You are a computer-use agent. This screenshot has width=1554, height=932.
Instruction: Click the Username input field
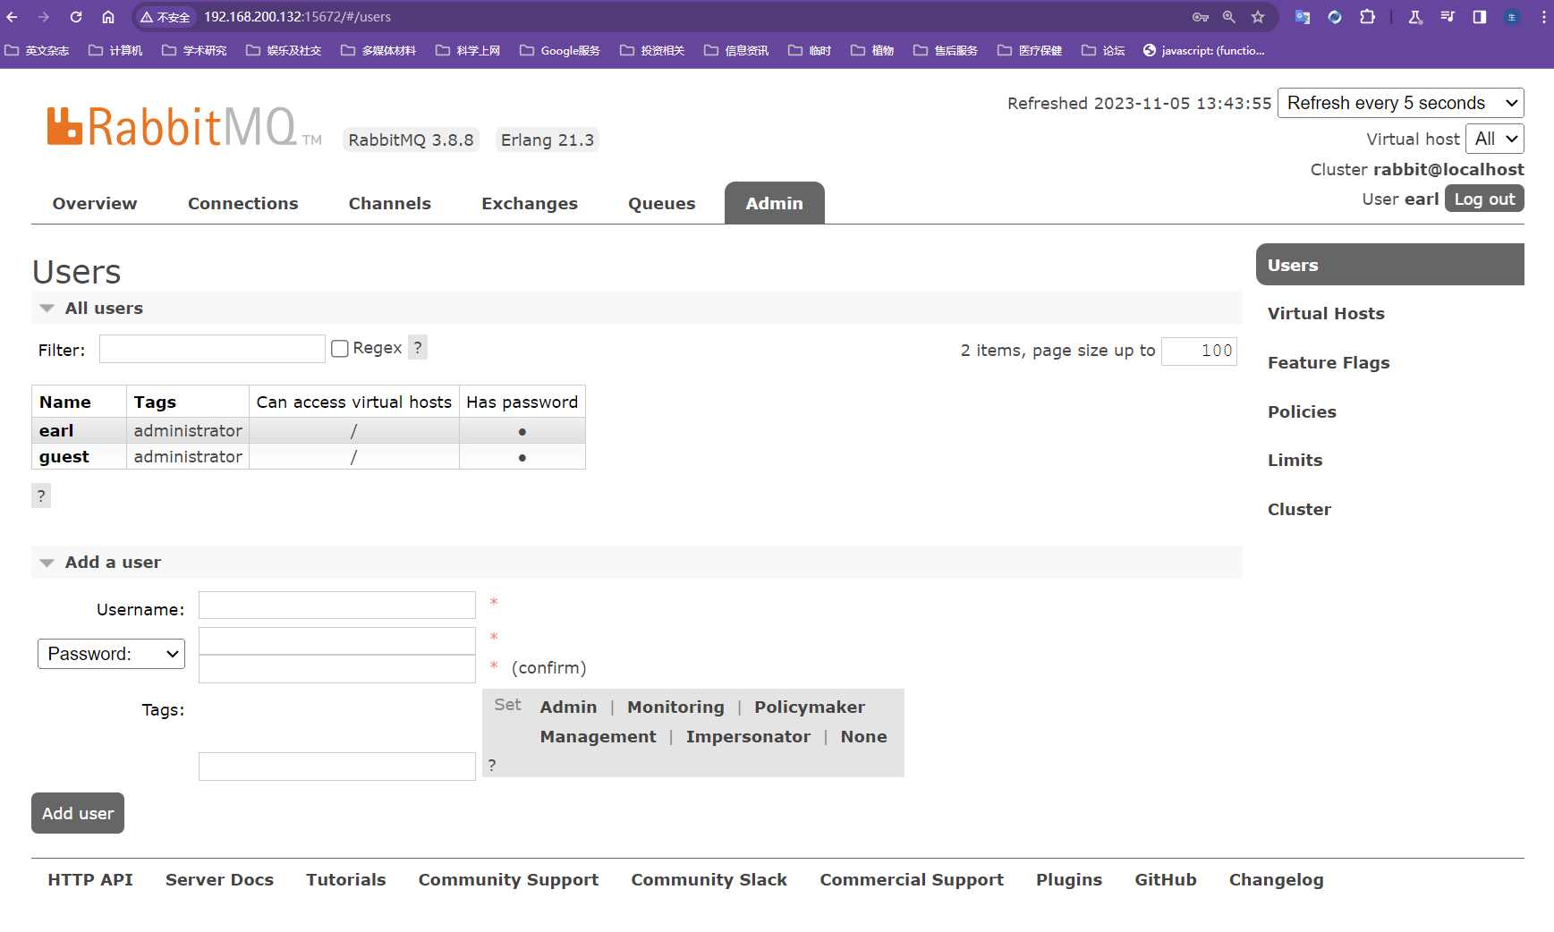(x=336, y=606)
